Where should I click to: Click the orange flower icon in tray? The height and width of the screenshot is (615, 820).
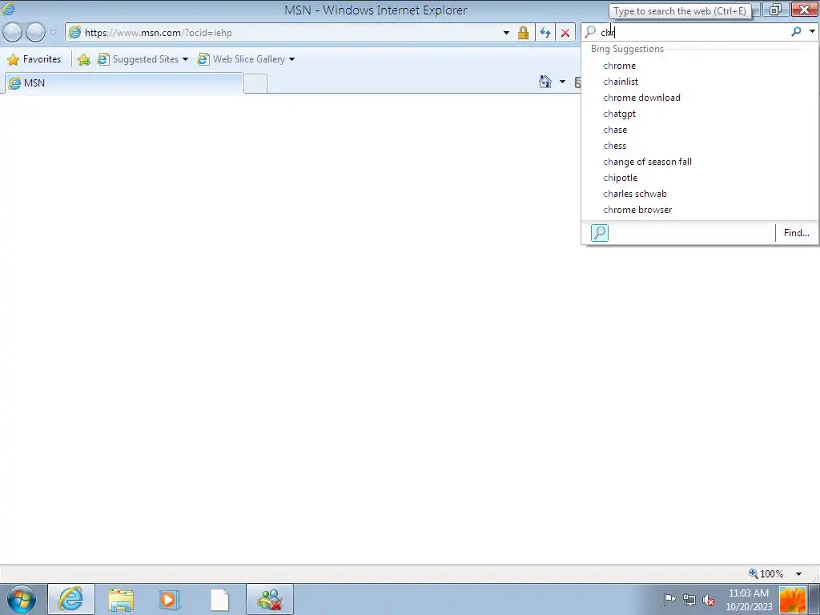coord(792,600)
